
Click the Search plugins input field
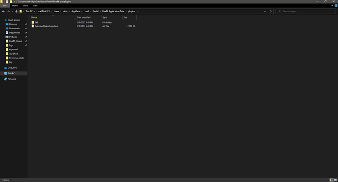(306, 11)
